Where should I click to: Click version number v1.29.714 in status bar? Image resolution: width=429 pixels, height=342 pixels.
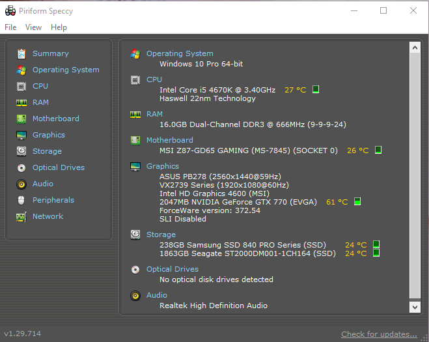pyautogui.click(x=22, y=334)
